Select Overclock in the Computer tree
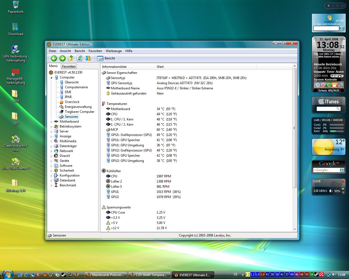The height and width of the screenshot is (279, 349). (x=72, y=102)
